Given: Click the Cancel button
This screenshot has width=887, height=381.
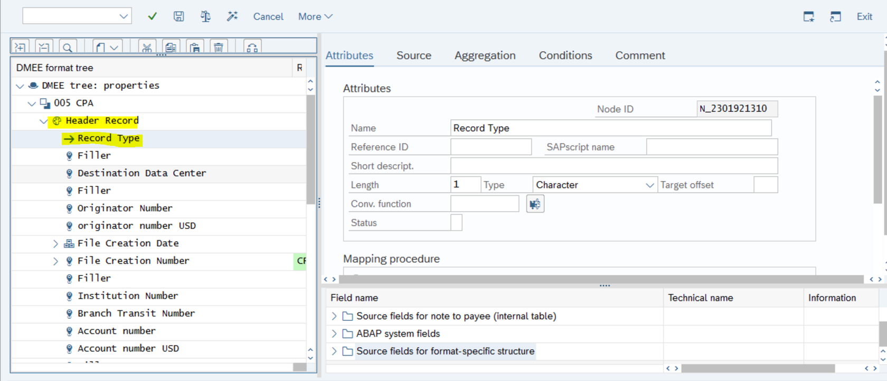Looking at the screenshot, I should 268,16.
